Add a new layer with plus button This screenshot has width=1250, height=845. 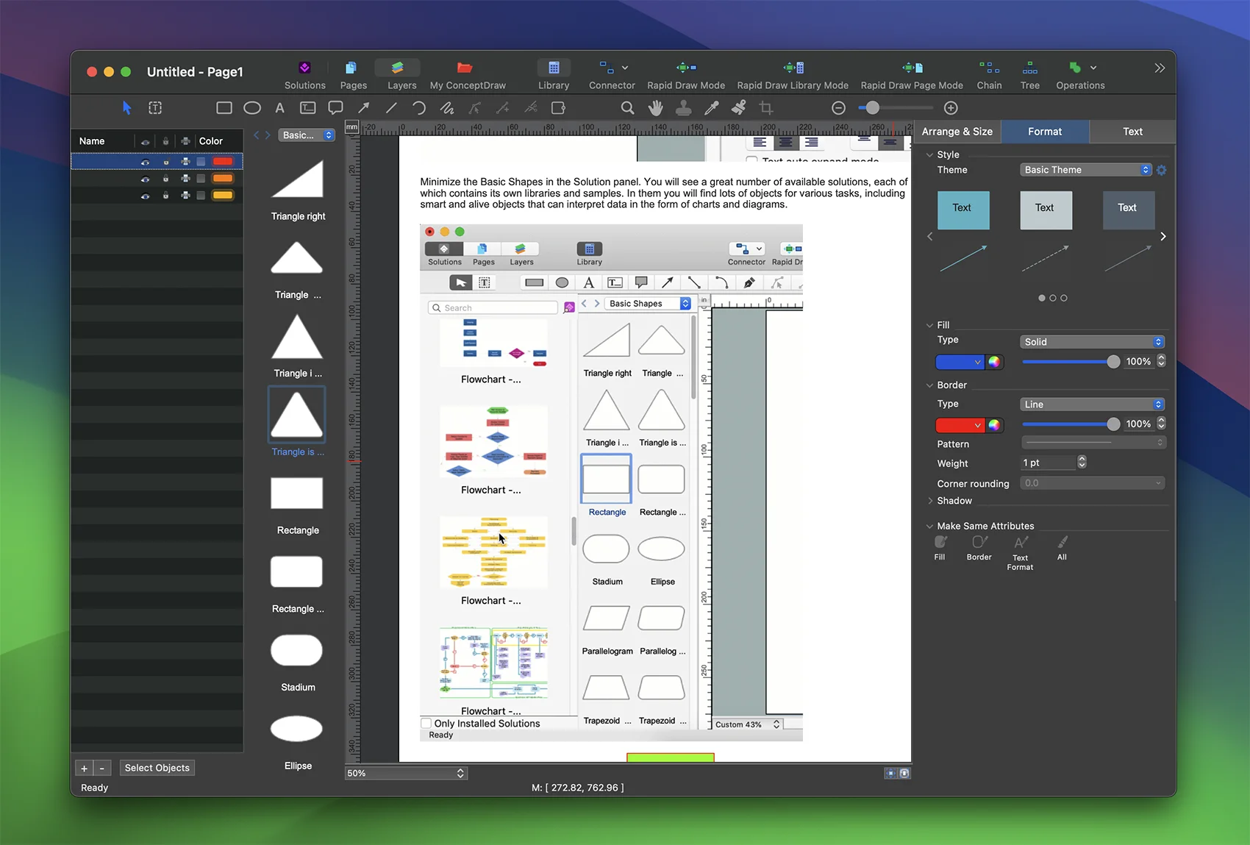(x=84, y=768)
